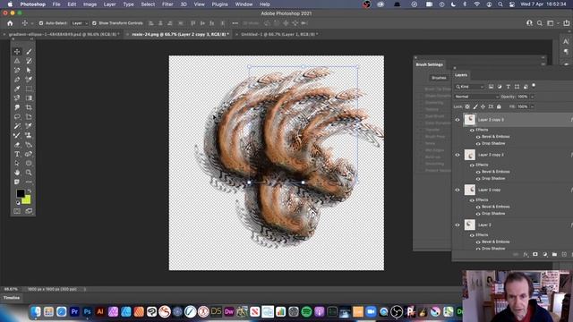
Task: Select the Hand tool
Action: tap(17, 173)
